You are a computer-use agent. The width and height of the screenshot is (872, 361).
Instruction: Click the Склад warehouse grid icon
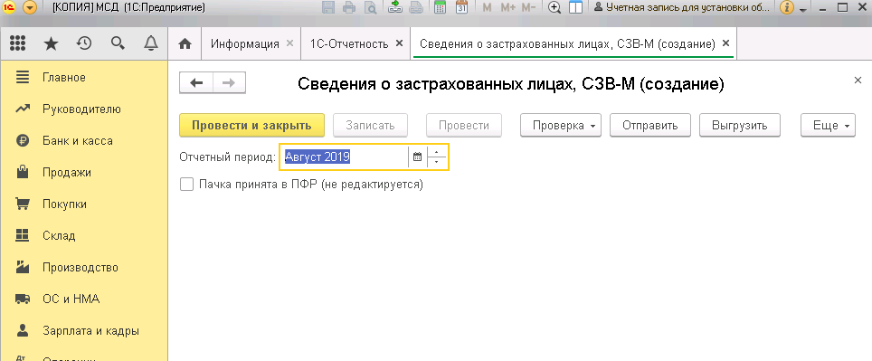click(x=23, y=236)
